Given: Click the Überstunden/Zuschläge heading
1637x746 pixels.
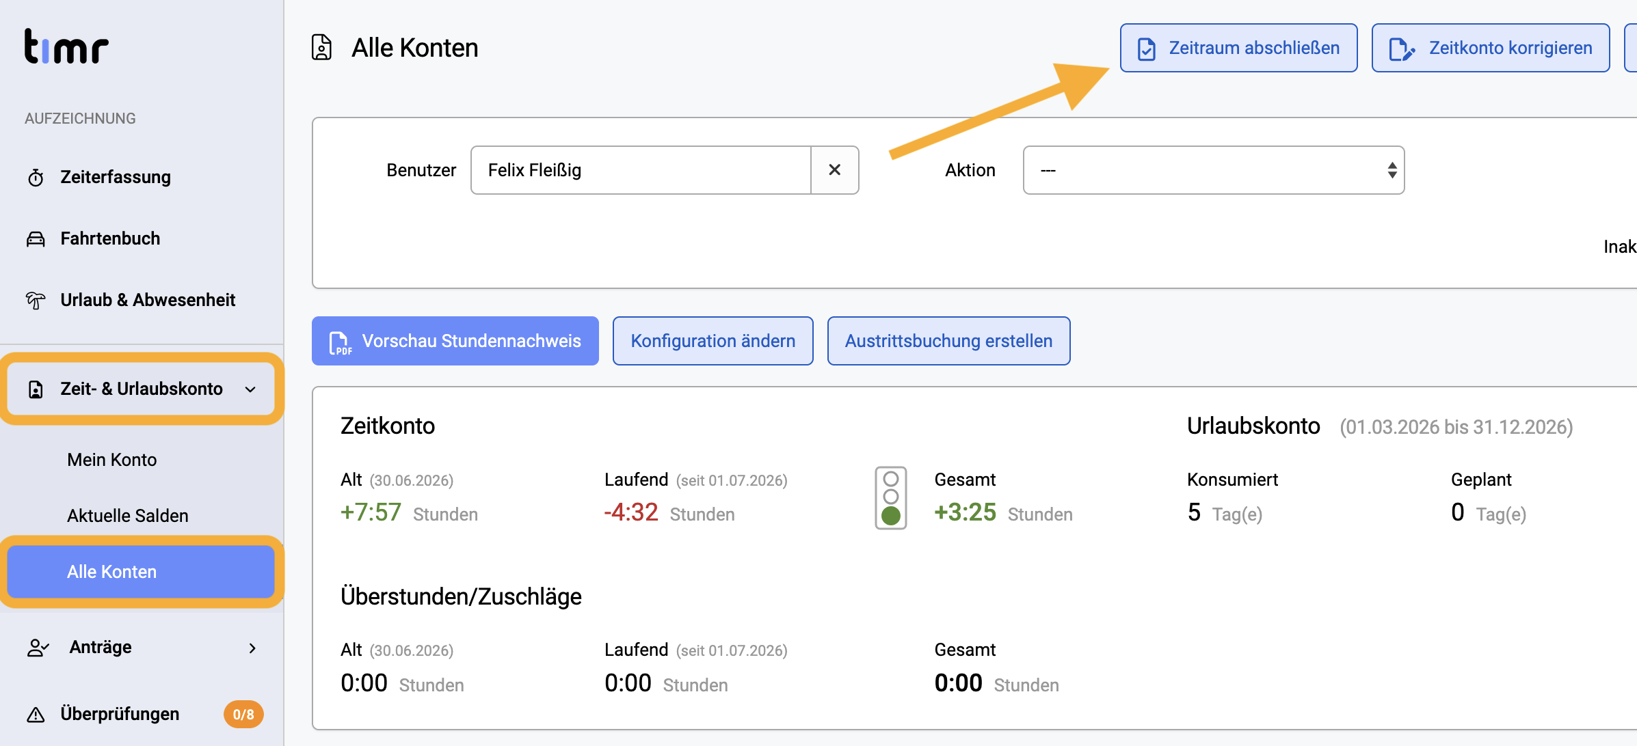Looking at the screenshot, I should pos(461,596).
